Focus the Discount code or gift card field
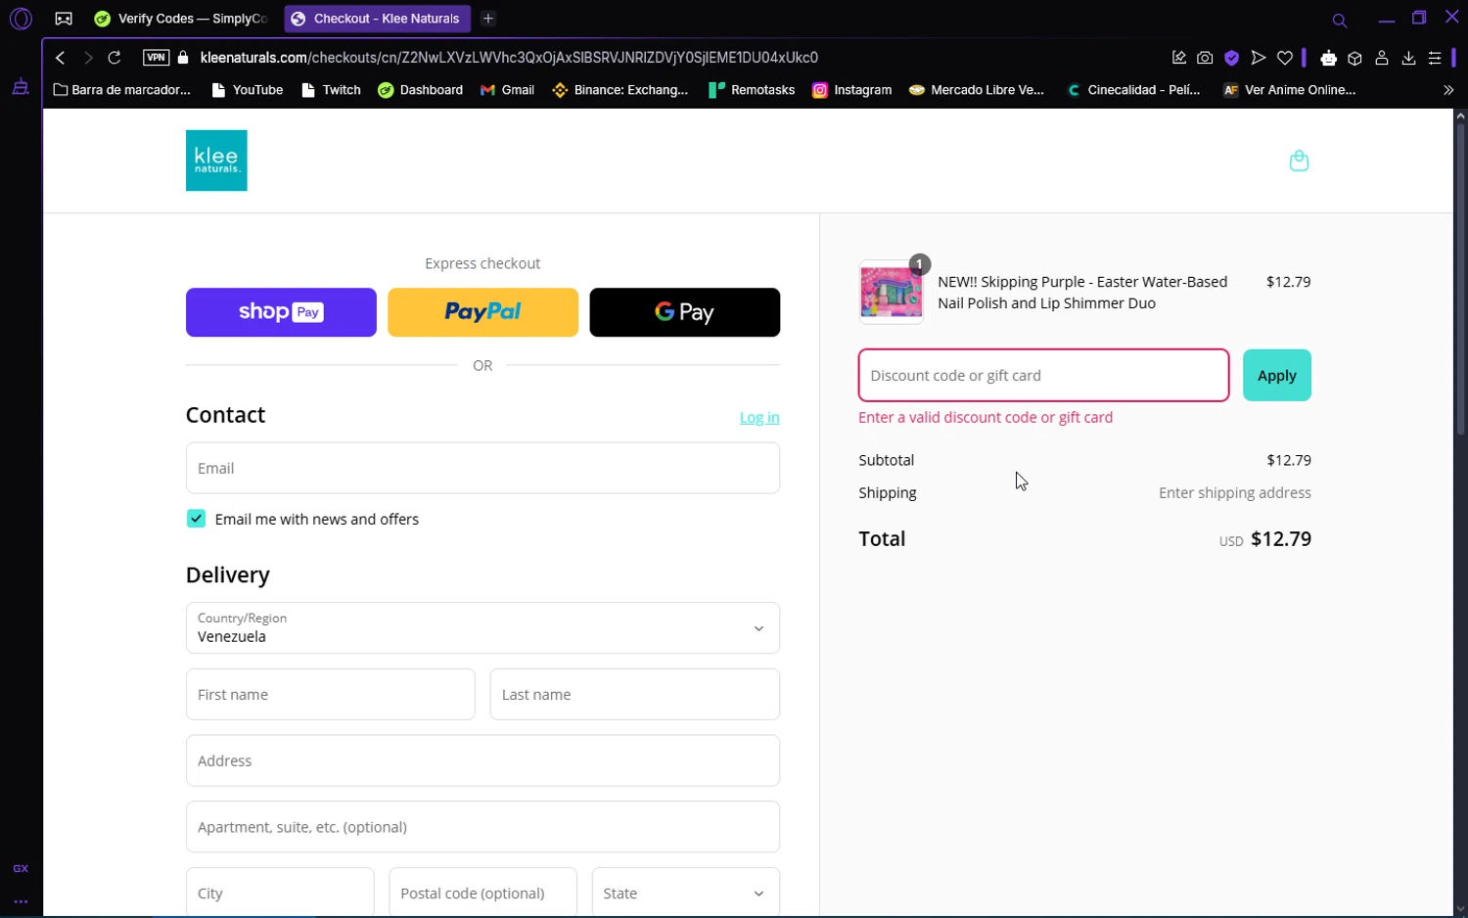 point(1043,376)
